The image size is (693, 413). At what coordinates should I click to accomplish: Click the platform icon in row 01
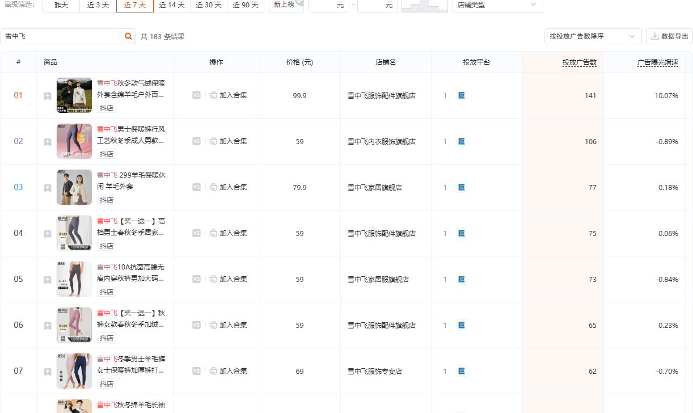(x=462, y=95)
